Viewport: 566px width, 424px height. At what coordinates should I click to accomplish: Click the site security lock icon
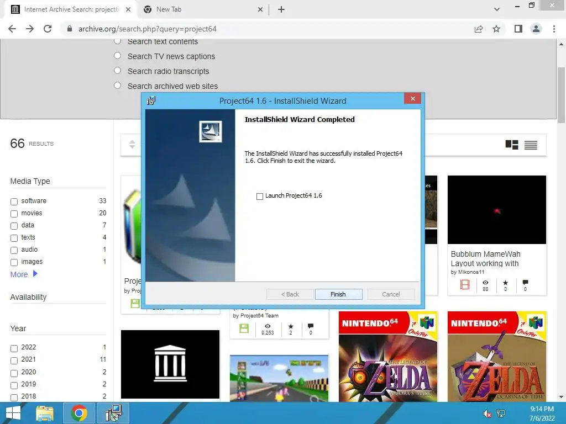click(70, 29)
